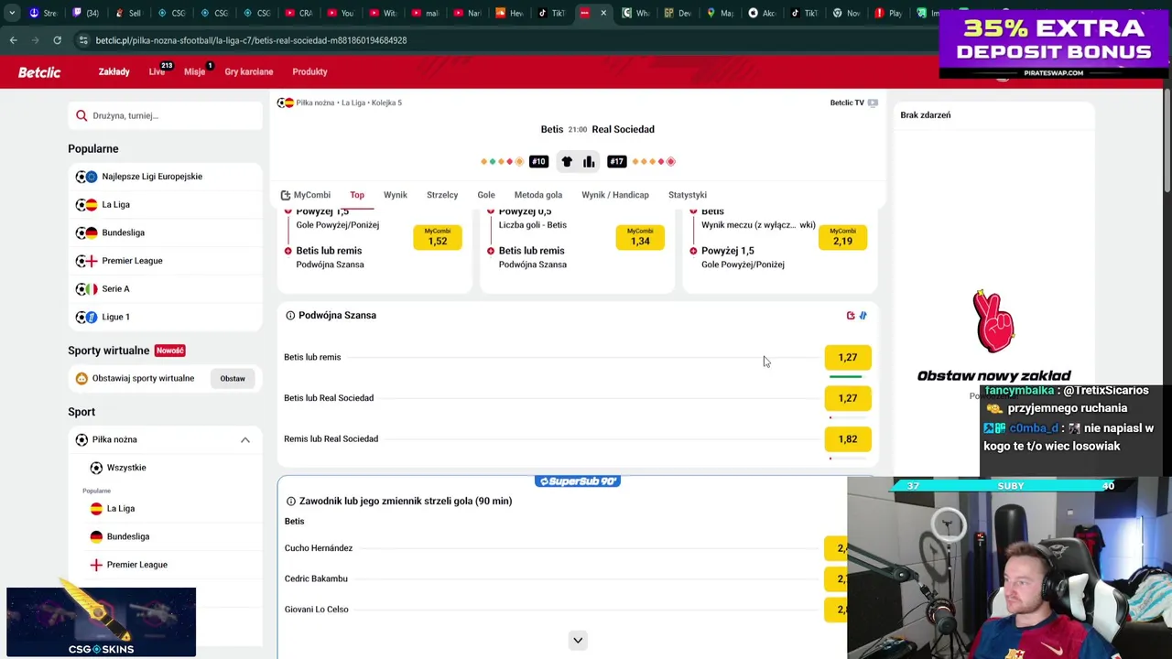Open the Live menu with 213 events
Screen dimensions: 1172x659
tap(157, 71)
